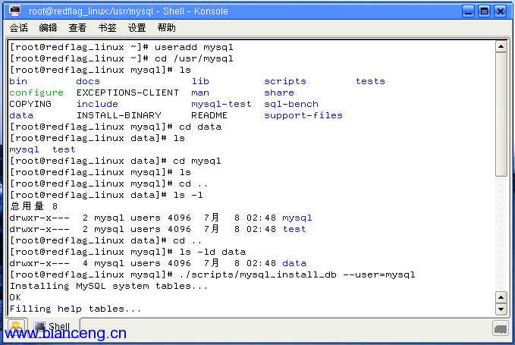Image resolution: width=515 pixels, height=345 pixels.
Task: Click the 'lib' directory name
Action: [x=200, y=81]
